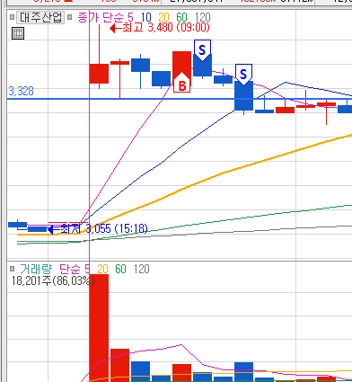This screenshot has height=382, width=352.
Task: Select the price moving average 60 label
Action: point(181,17)
